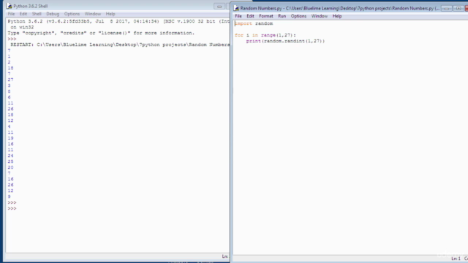Click output number 3 in the Shell
468x263 pixels.
point(9,85)
